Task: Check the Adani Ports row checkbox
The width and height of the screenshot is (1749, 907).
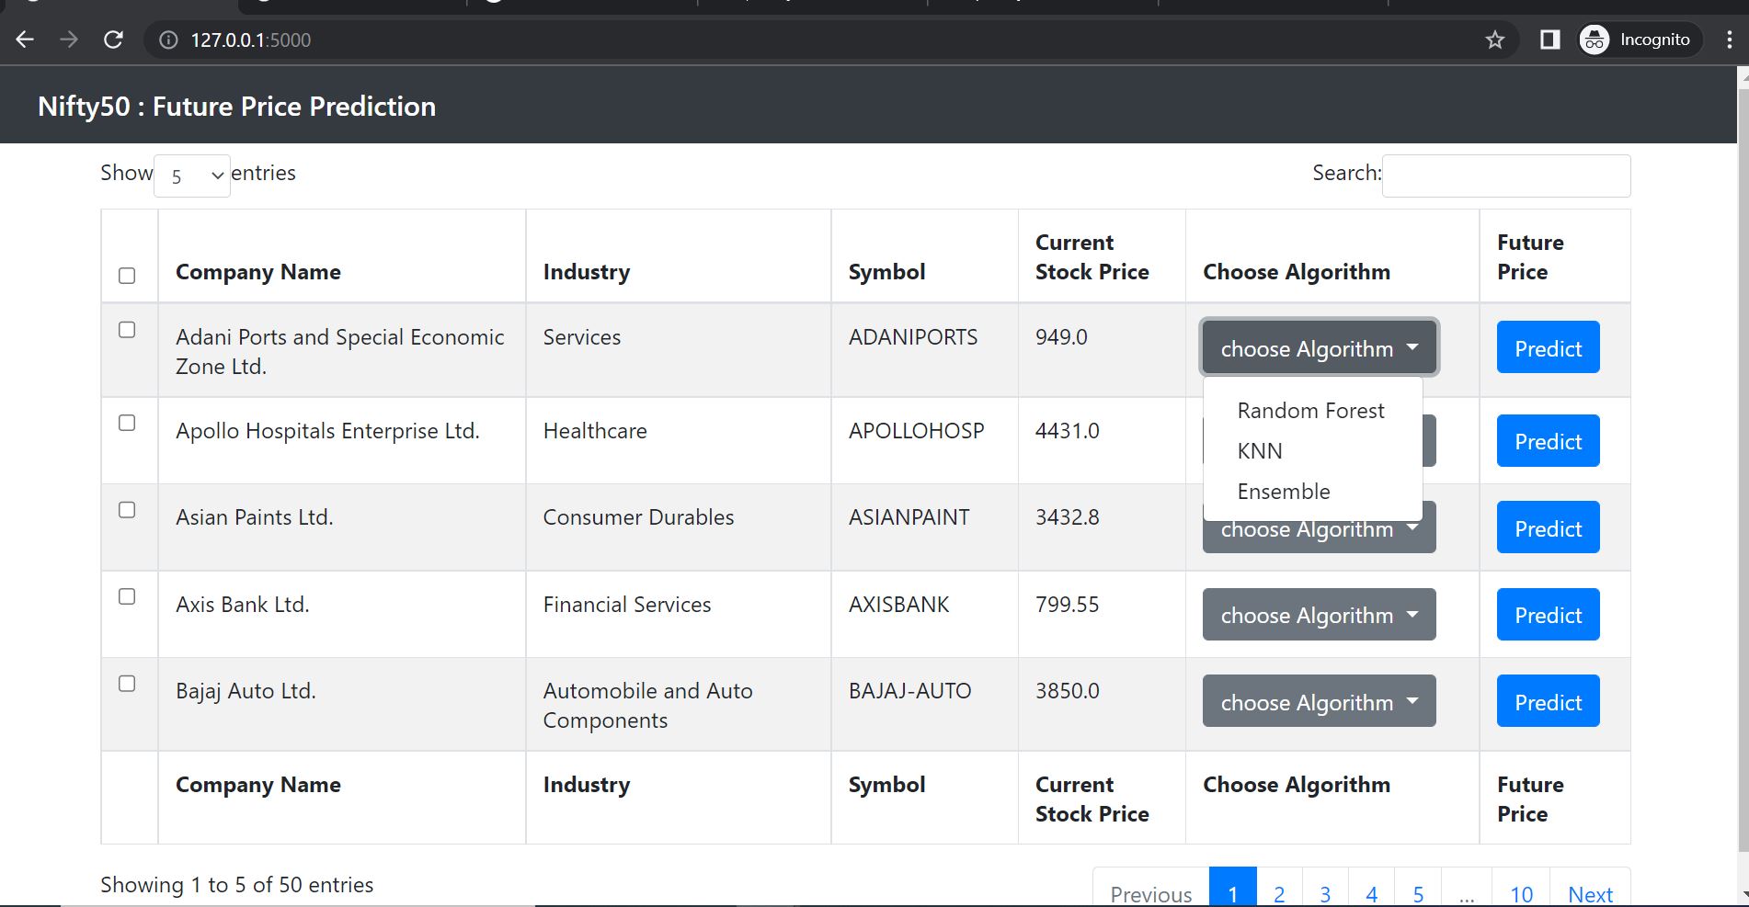Action: (x=127, y=330)
